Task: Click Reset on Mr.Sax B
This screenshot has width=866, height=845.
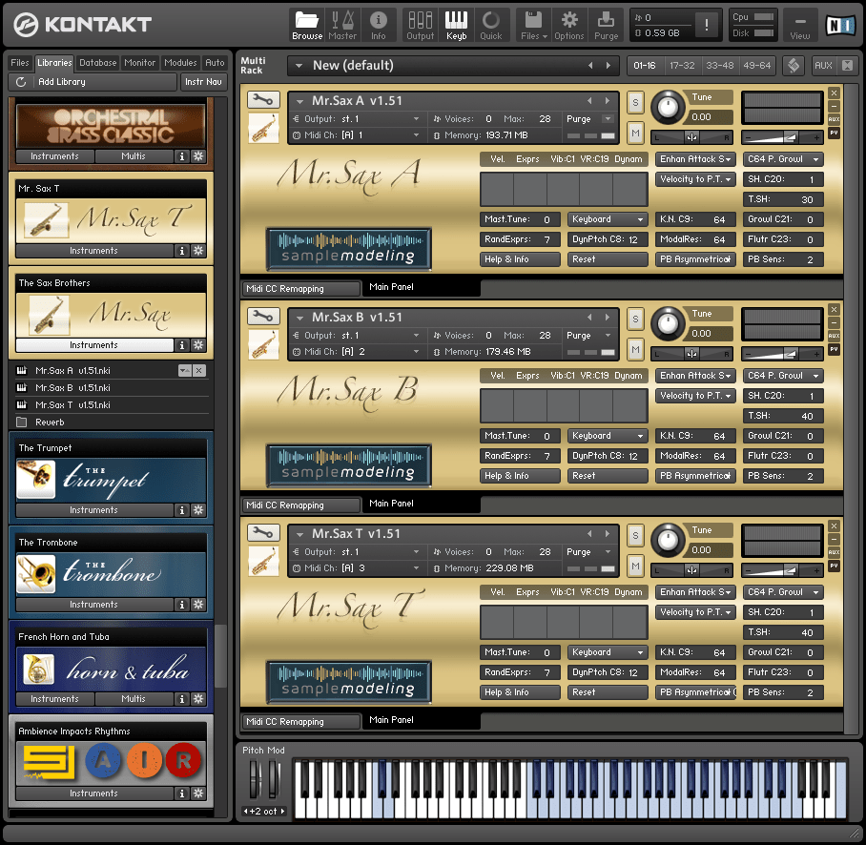Action: click(608, 476)
